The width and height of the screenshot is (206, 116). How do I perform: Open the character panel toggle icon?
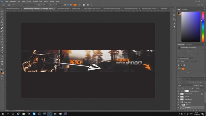coord(84,5)
